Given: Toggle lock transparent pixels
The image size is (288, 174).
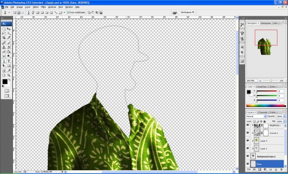Looking at the screenshot, I should point(254,121).
